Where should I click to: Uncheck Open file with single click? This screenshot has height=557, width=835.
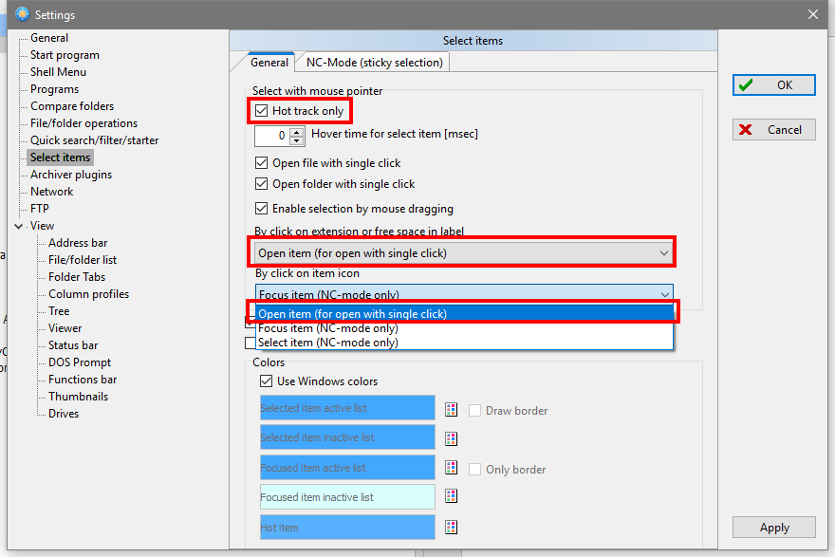click(x=263, y=163)
